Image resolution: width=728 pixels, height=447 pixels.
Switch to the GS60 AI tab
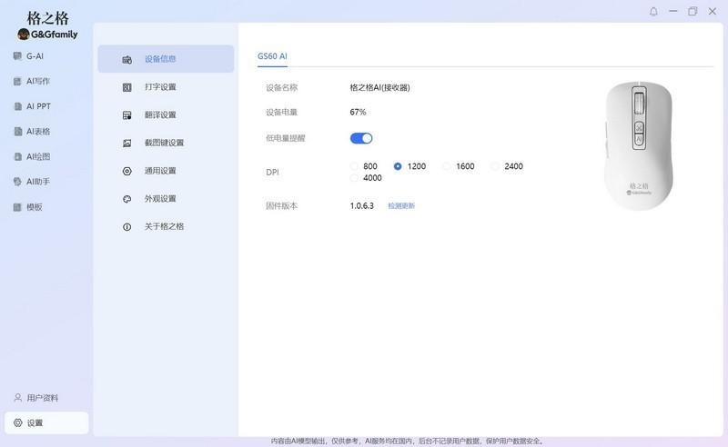tap(272, 56)
